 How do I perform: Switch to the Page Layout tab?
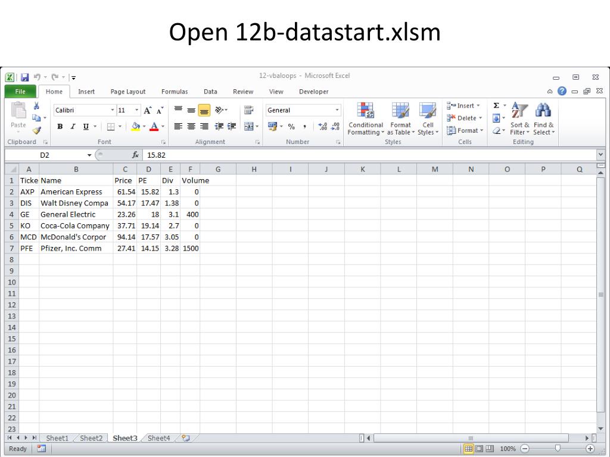tap(128, 92)
